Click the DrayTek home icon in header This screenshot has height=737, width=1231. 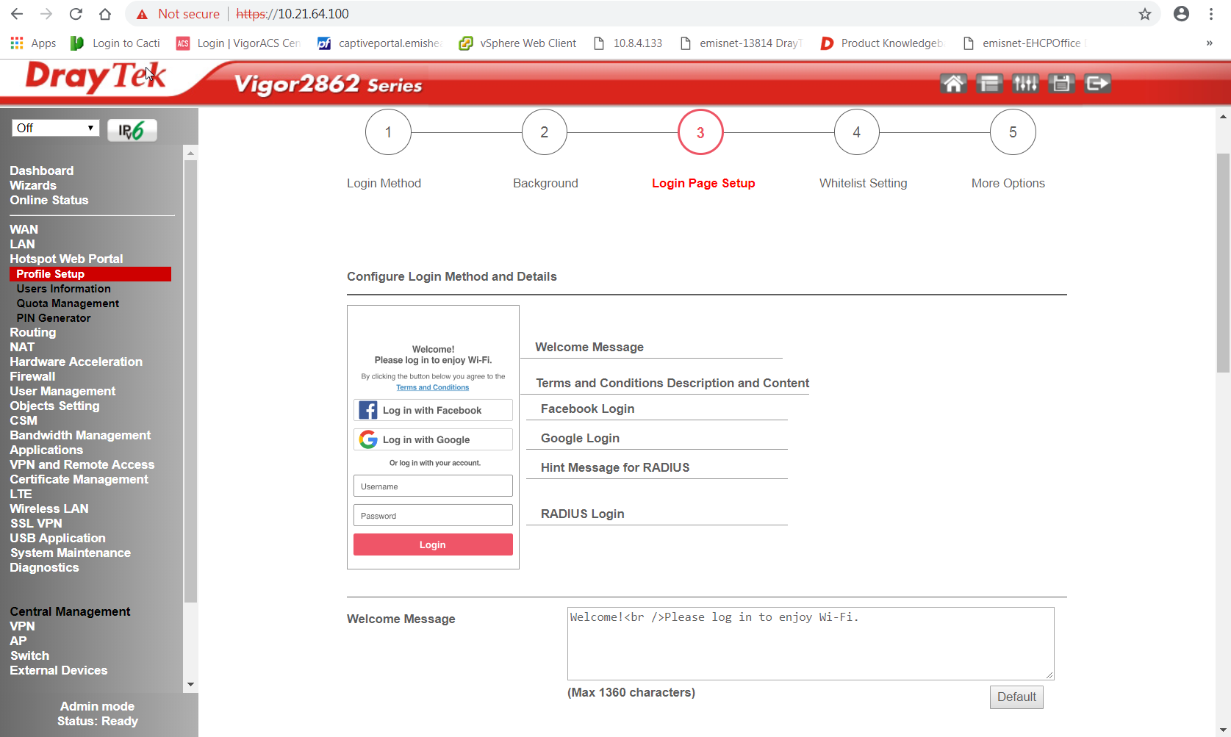pyautogui.click(x=953, y=84)
